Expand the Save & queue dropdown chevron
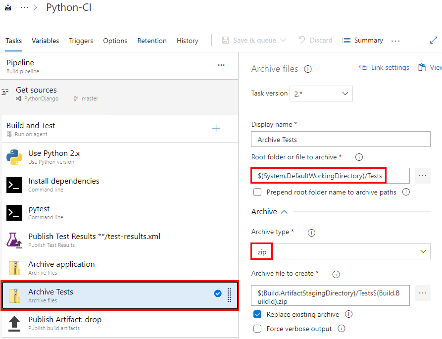 283,40
